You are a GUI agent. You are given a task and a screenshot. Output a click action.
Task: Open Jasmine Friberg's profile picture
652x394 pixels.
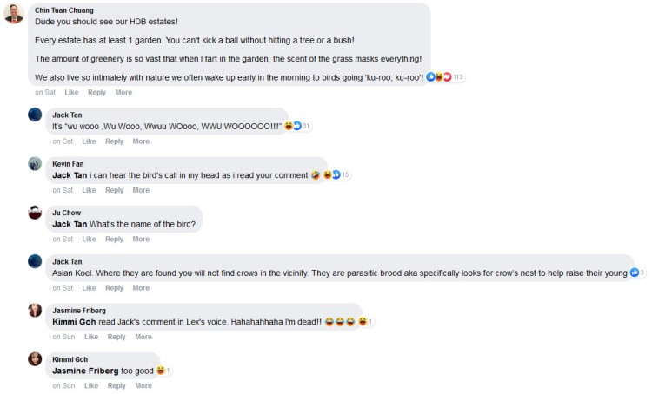35,310
